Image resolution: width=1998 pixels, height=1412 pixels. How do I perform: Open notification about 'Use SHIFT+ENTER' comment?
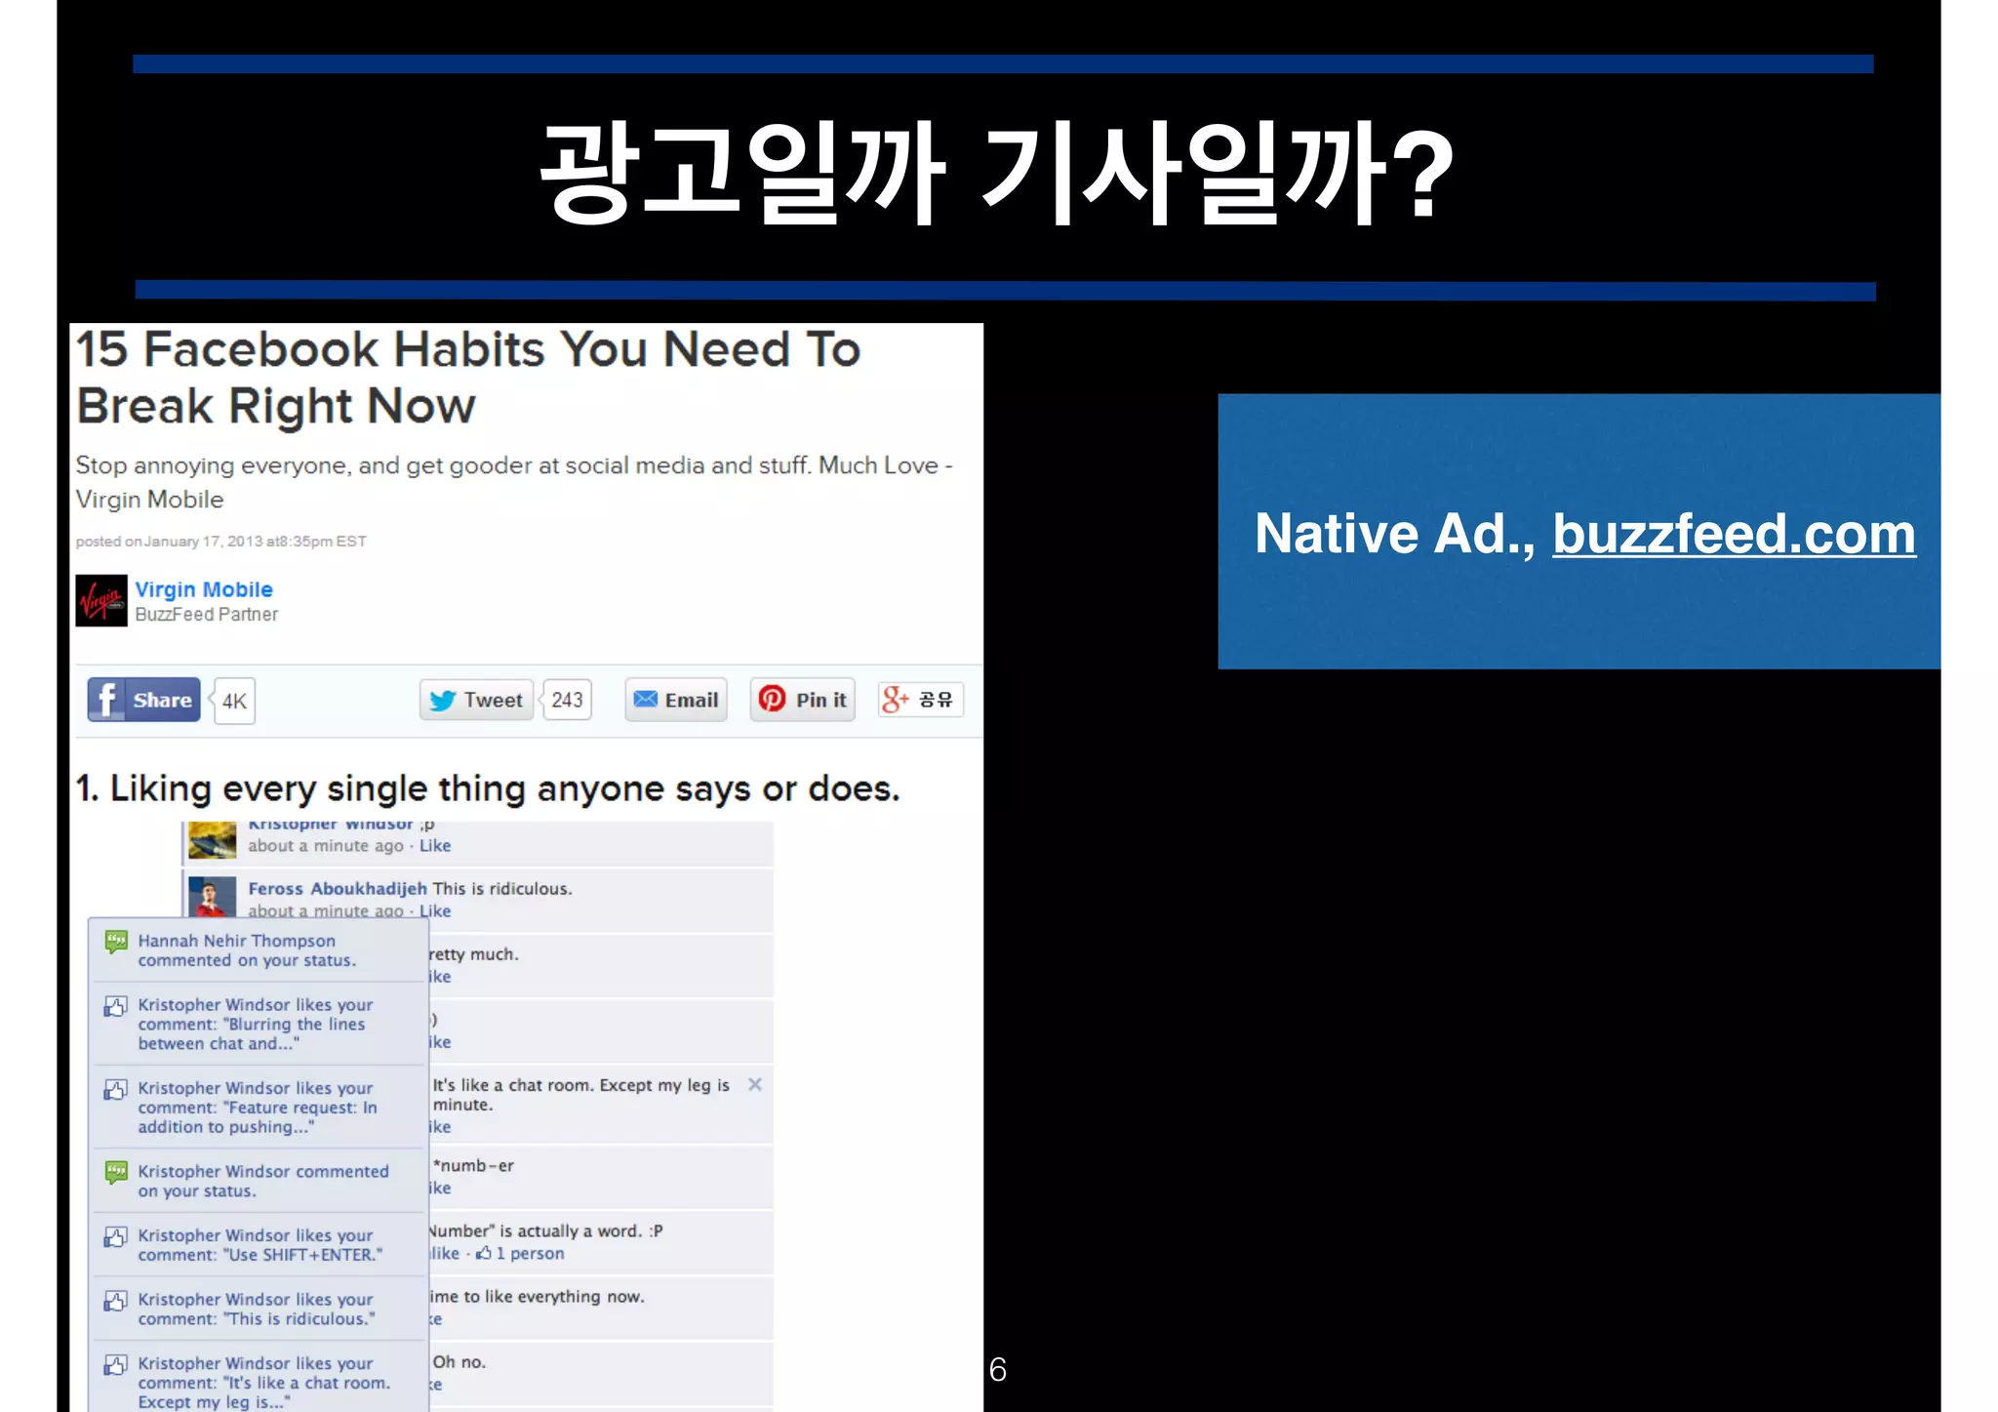point(260,1245)
